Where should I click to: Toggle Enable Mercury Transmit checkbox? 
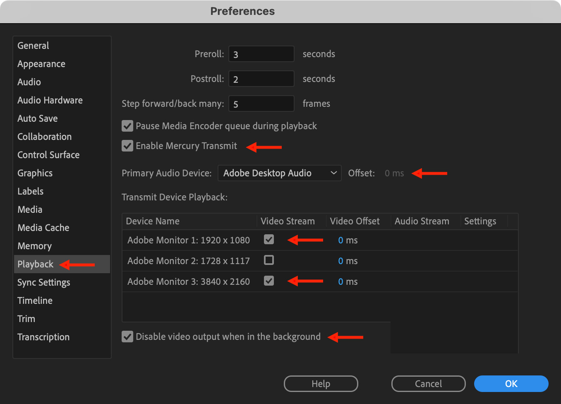(127, 146)
